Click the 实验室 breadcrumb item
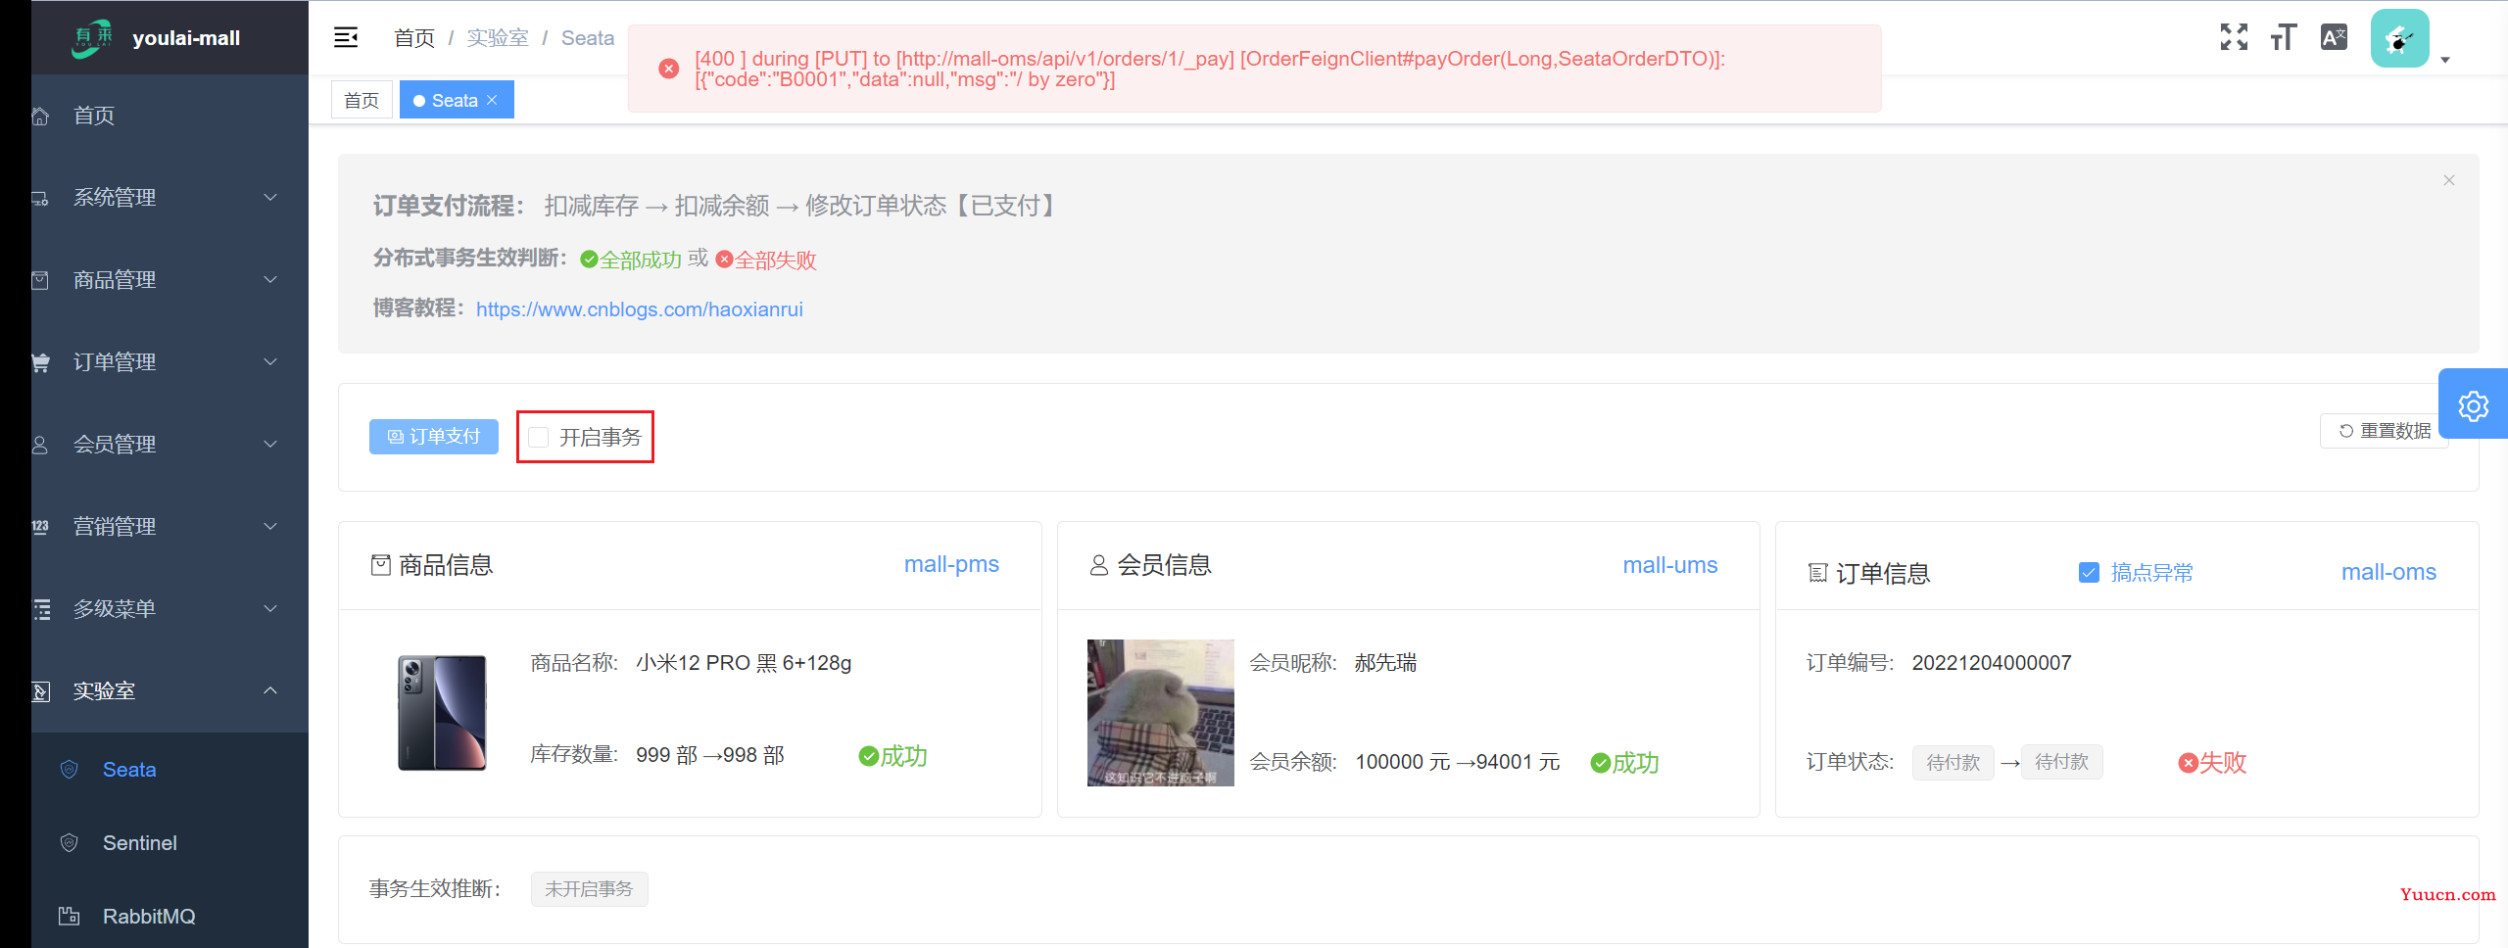 pos(498,38)
